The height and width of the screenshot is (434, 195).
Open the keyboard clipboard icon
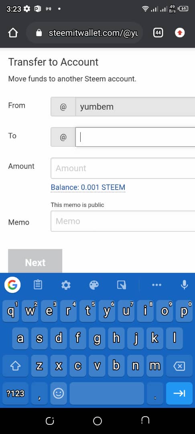(x=38, y=285)
